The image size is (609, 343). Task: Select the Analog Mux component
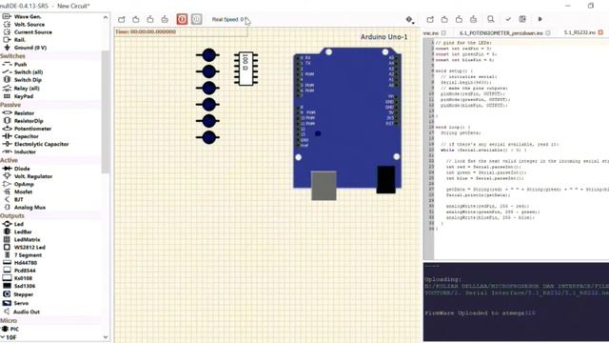[29, 208]
